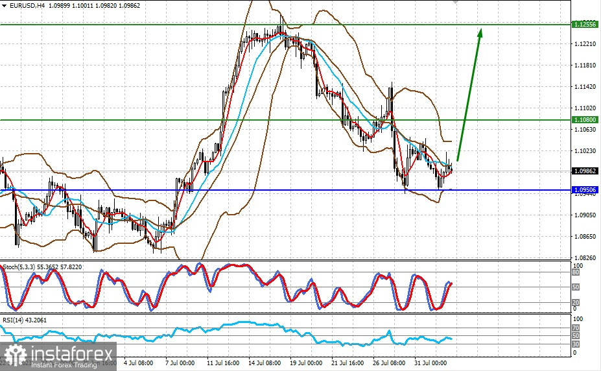Click the RSI panel level 50 tag
The width and height of the screenshot is (601, 371).
(x=576, y=336)
